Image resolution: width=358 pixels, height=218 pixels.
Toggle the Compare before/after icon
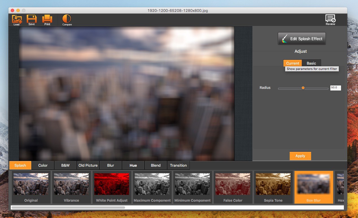point(67,19)
